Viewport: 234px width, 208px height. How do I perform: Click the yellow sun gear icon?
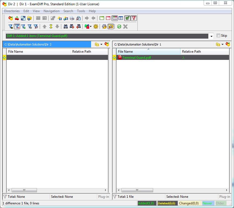(96, 26)
